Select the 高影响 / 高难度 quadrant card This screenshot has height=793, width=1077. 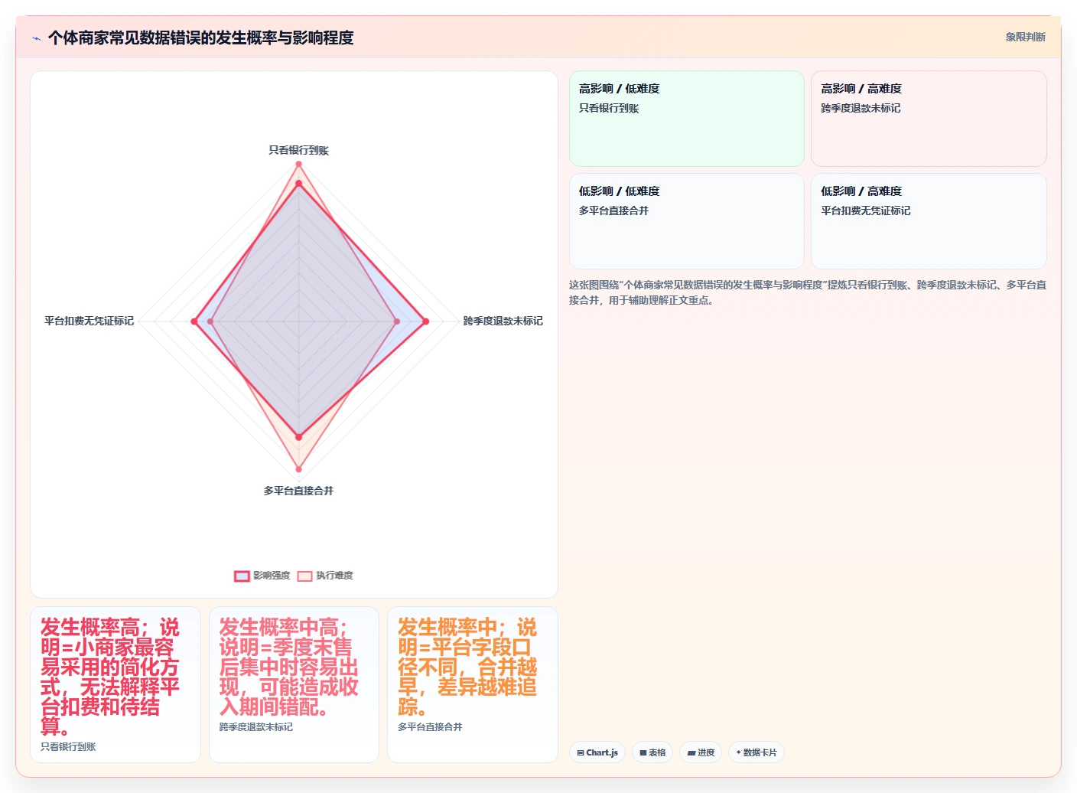coord(929,119)
